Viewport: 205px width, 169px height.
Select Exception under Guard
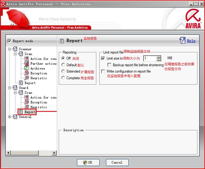click(x=38, y=102)
